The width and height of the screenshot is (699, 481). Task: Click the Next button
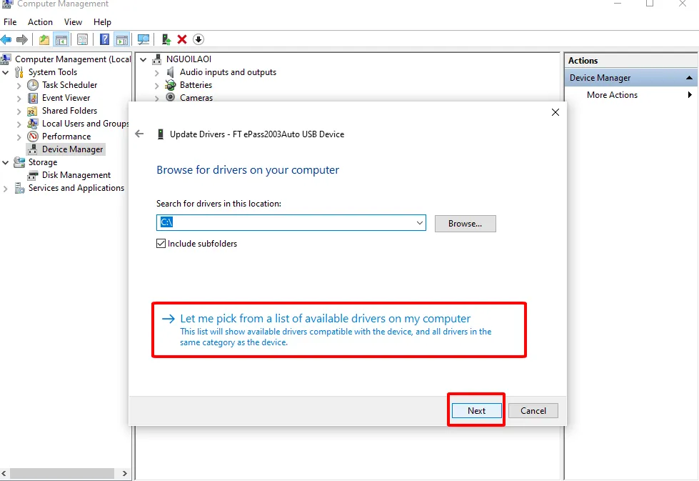point(476,410)
